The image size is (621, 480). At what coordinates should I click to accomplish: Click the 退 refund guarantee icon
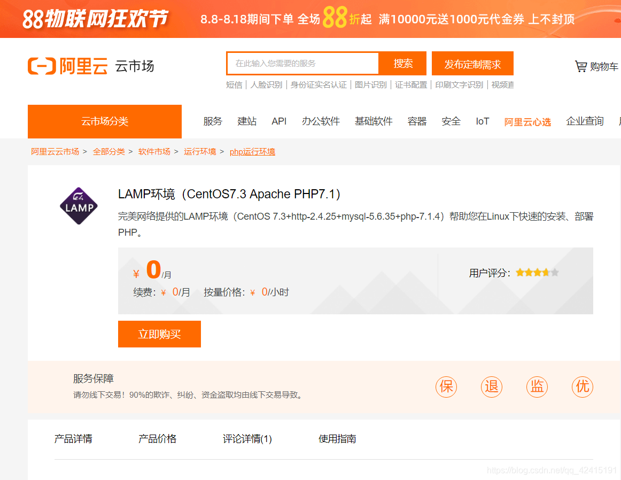492,386
